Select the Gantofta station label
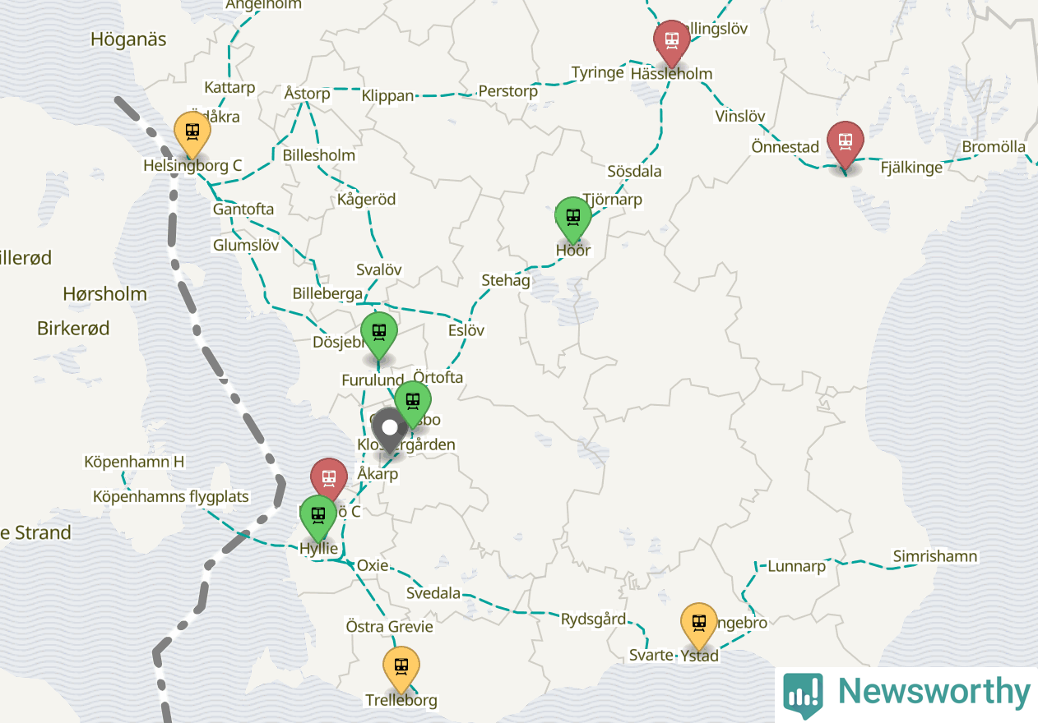 (243, 210)
